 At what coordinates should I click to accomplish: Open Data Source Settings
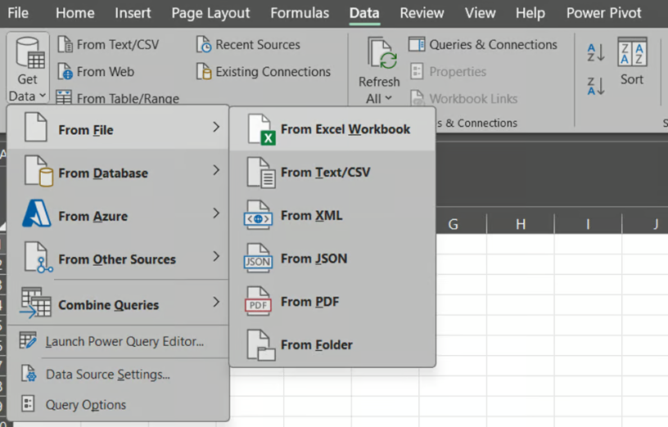pos(107,375)
